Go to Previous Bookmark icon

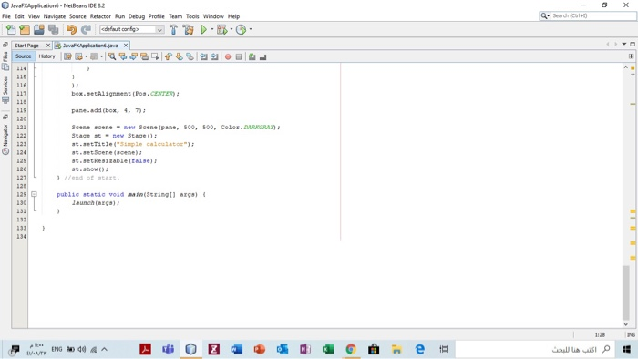pos(168,56)
